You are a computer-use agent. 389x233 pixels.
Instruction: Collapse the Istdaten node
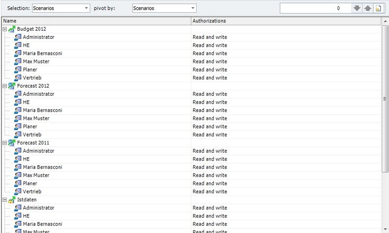4,199
